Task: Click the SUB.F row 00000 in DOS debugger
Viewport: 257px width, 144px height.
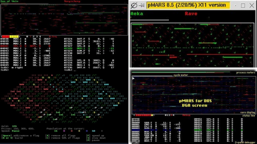Action: click(x=156, y=123)
